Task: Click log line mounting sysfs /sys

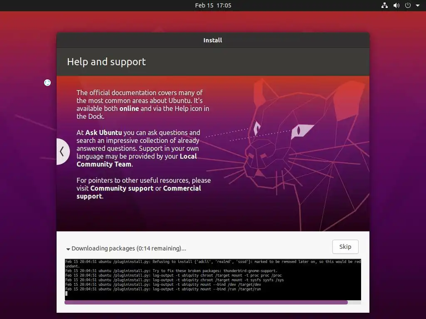Action: 174,280
